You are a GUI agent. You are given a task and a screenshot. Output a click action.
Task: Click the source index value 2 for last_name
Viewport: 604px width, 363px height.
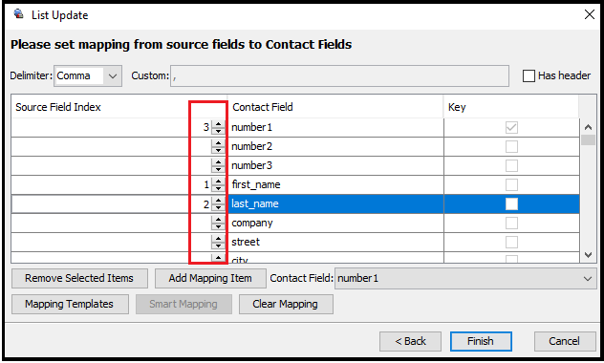tap(206, 204)
